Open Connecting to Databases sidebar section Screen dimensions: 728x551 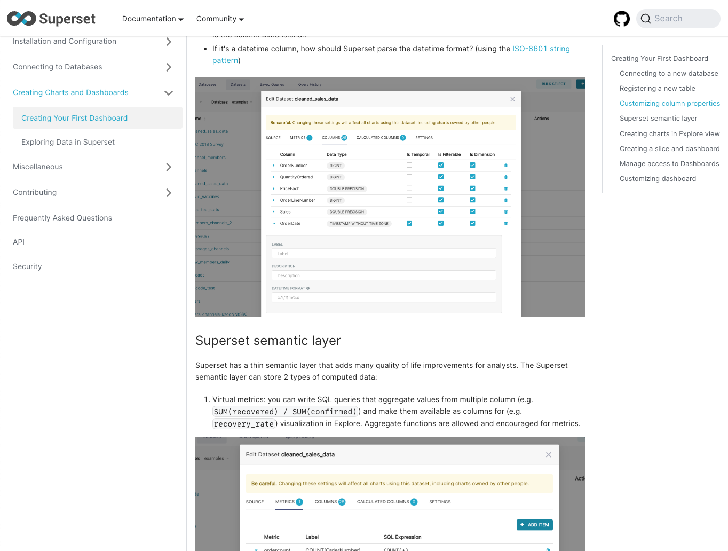click(x=58, y=67)
